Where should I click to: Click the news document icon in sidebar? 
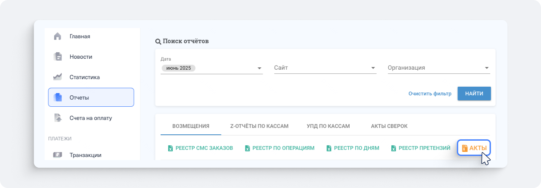click(x=58, y=57)
